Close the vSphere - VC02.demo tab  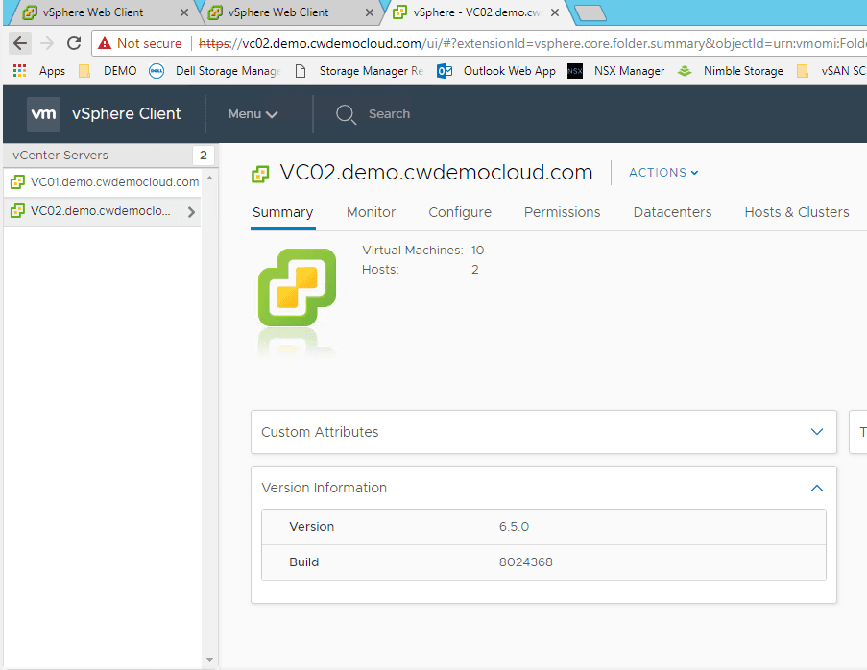pos(555,12)
